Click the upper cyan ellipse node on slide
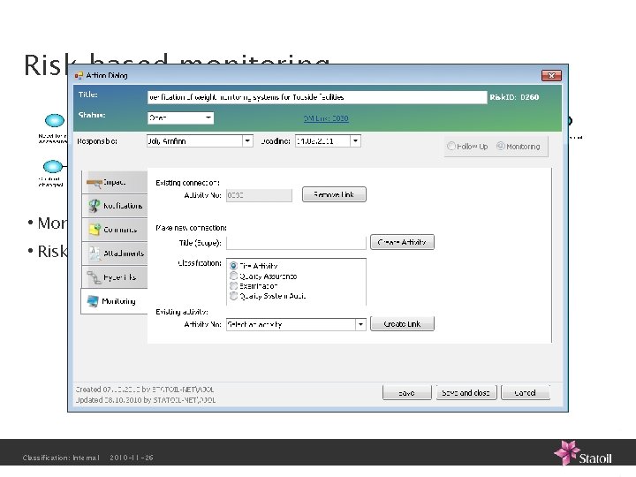The height and width of the screenshot is (477, 636). 55,120
